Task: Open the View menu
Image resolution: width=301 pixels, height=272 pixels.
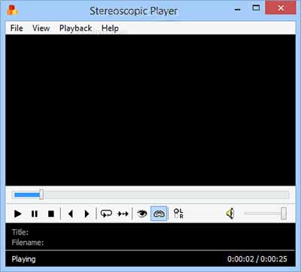Action: (41, 28)
